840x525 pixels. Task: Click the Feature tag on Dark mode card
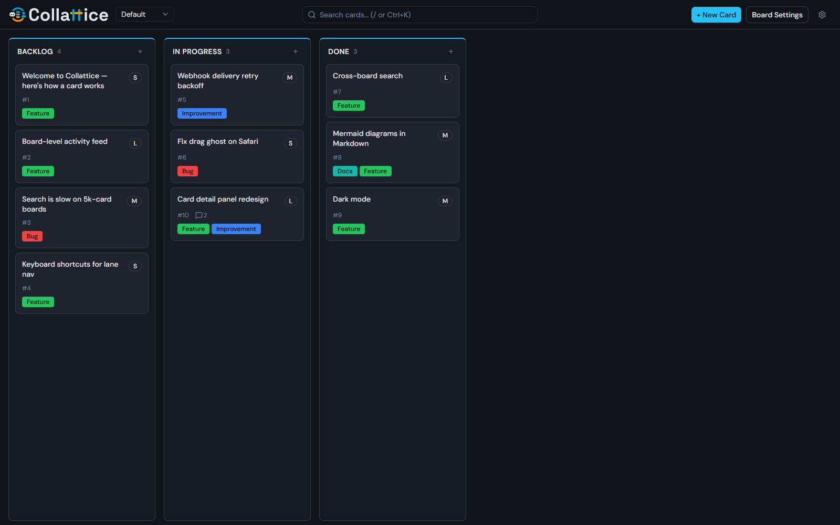(349, 229)
